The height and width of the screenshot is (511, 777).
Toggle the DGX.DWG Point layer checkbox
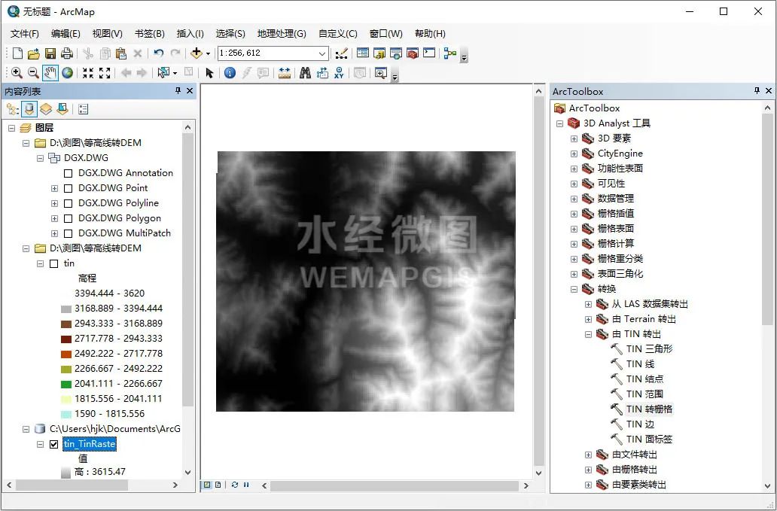tap(69, 189)
